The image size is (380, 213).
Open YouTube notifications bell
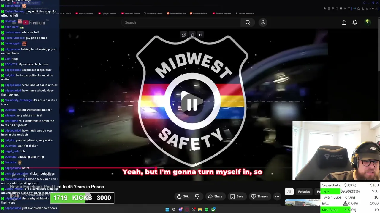[x=354, y=22]
